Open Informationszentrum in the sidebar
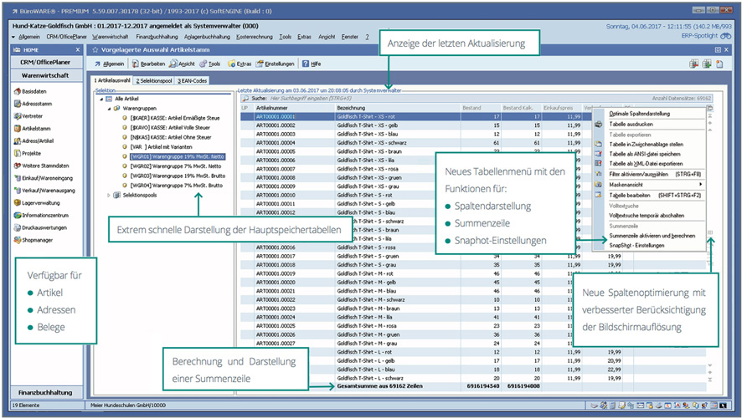The width and height of the screenshot is (742, 418). pos(43,214)
